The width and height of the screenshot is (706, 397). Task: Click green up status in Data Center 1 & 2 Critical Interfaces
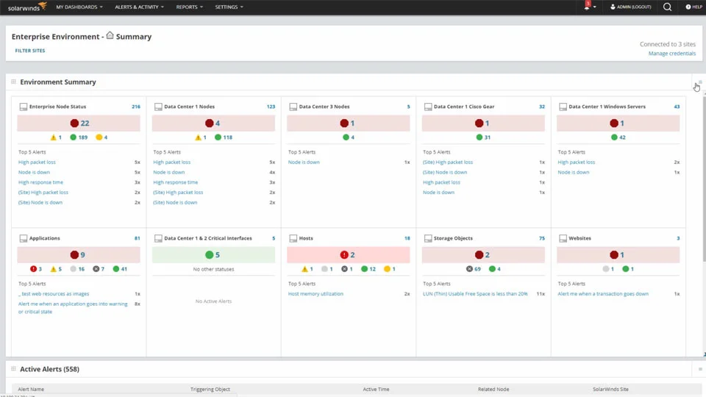click(x=209, y=254)
